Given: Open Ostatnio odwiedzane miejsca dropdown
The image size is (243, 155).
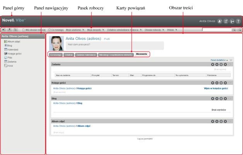Looking at the screenshot, I should point(124,30).
